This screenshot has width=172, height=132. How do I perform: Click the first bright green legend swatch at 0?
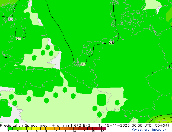coord(10,128)
